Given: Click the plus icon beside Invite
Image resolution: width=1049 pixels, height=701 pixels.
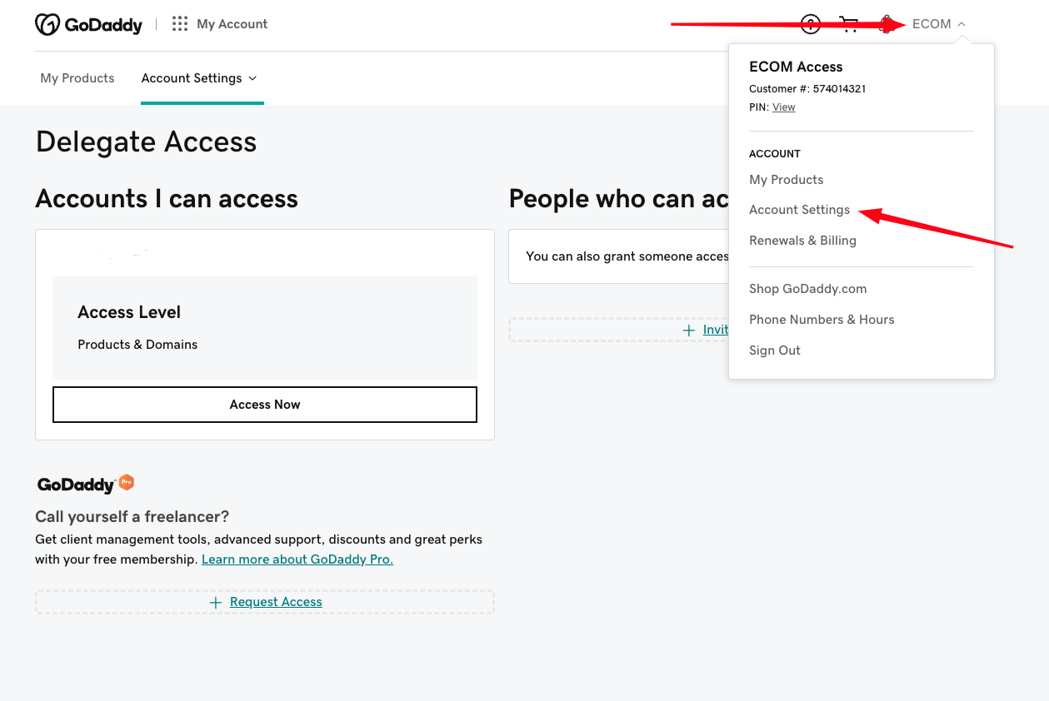Looking at the screenshot, I should pyautogui.click(x=689, y=331).
